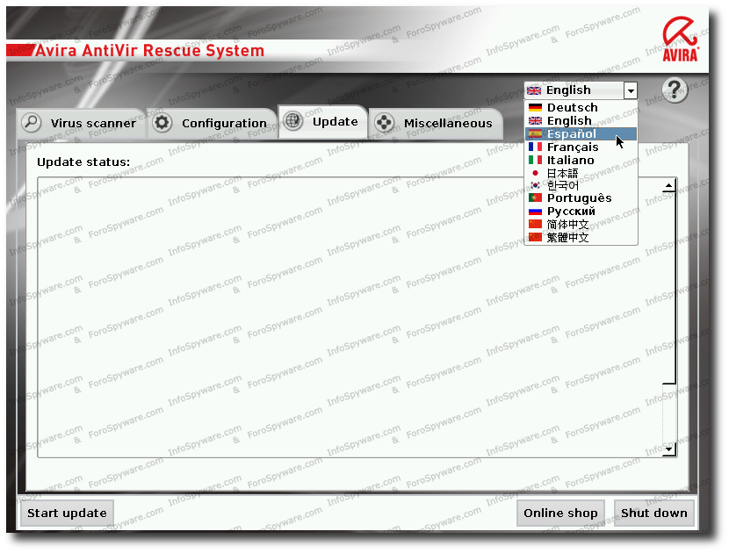The height and width of the screenshot is (553, 729).
Task: Click the 'Avira AntiVir Rescue System' title
Action: pos(149,50)
